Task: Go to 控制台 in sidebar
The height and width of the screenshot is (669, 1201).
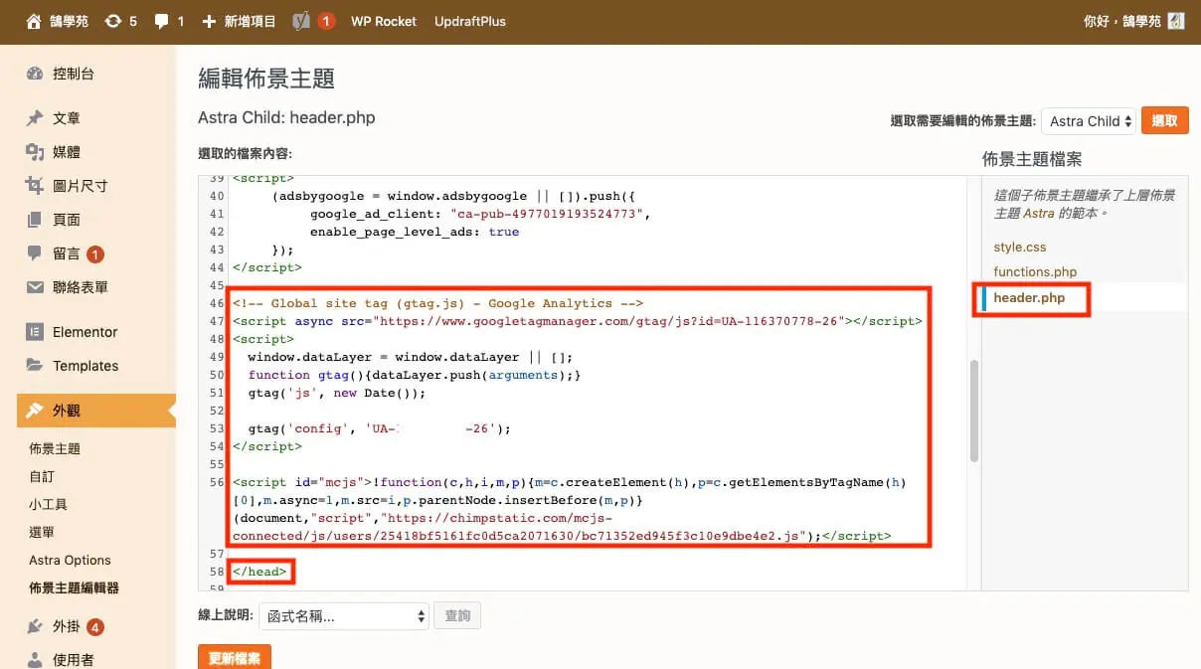Action: coord(74,74)
